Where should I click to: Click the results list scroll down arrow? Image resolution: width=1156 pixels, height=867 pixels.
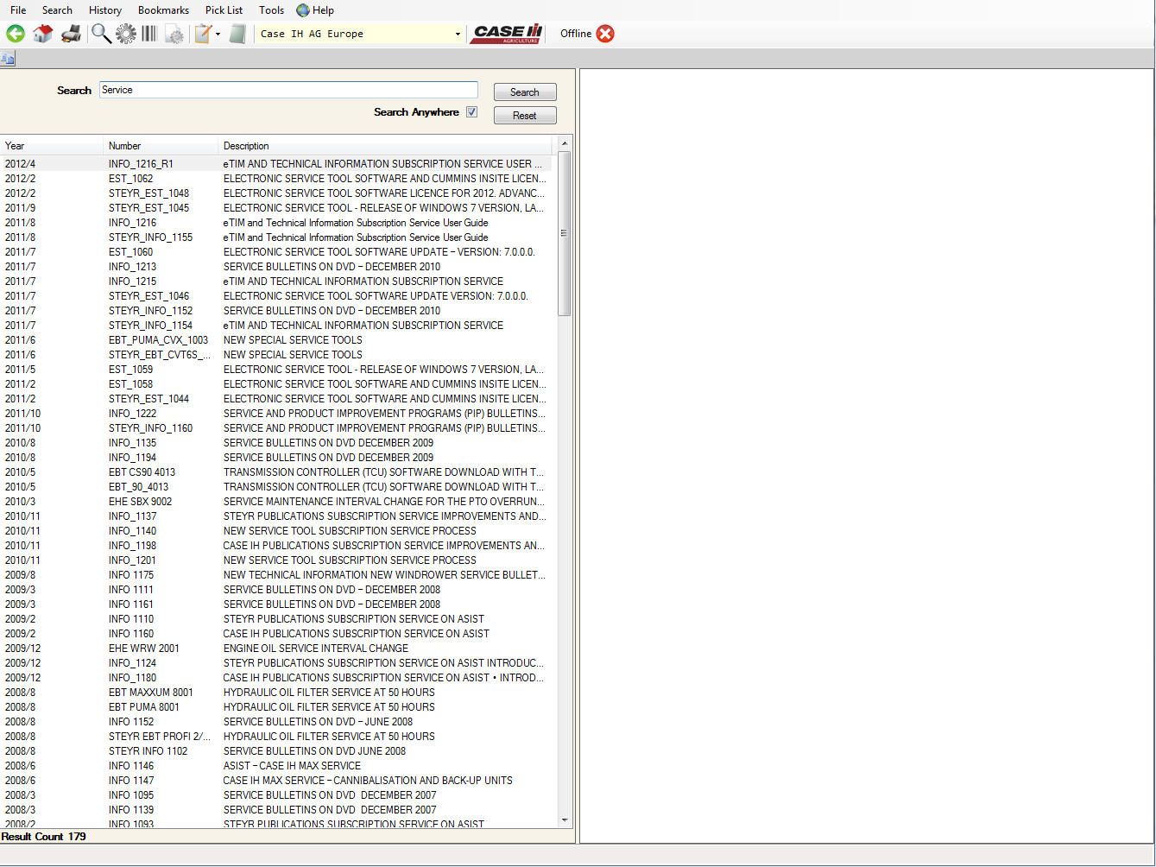tap(565, 820)
